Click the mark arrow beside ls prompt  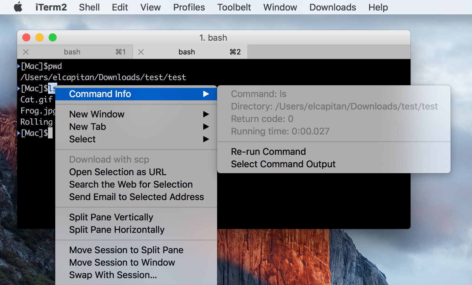click(19, 89)
